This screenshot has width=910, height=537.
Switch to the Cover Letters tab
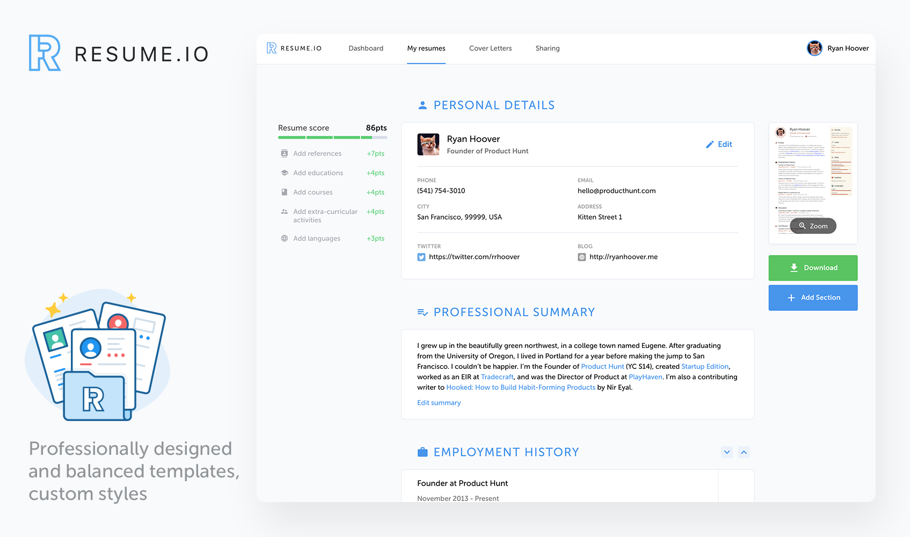(x=490, y=48)
